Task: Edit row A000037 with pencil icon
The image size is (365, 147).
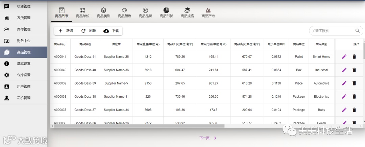Action: pos(344,109)
